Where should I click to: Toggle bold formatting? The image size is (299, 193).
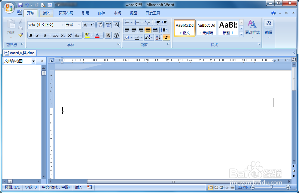click(x=31, y=35)
